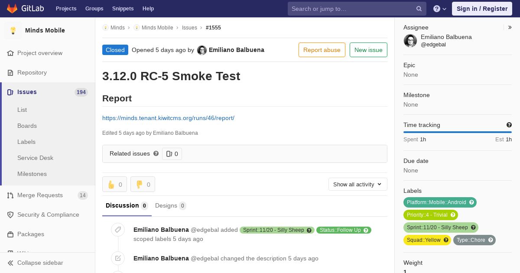Click the Closed status badge
Screen dimensions: 520x273
coord(115,50)
